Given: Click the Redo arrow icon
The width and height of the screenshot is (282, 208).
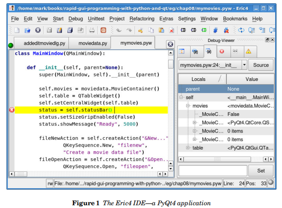Looking at the screenshot, I should (x=129, y=30).
